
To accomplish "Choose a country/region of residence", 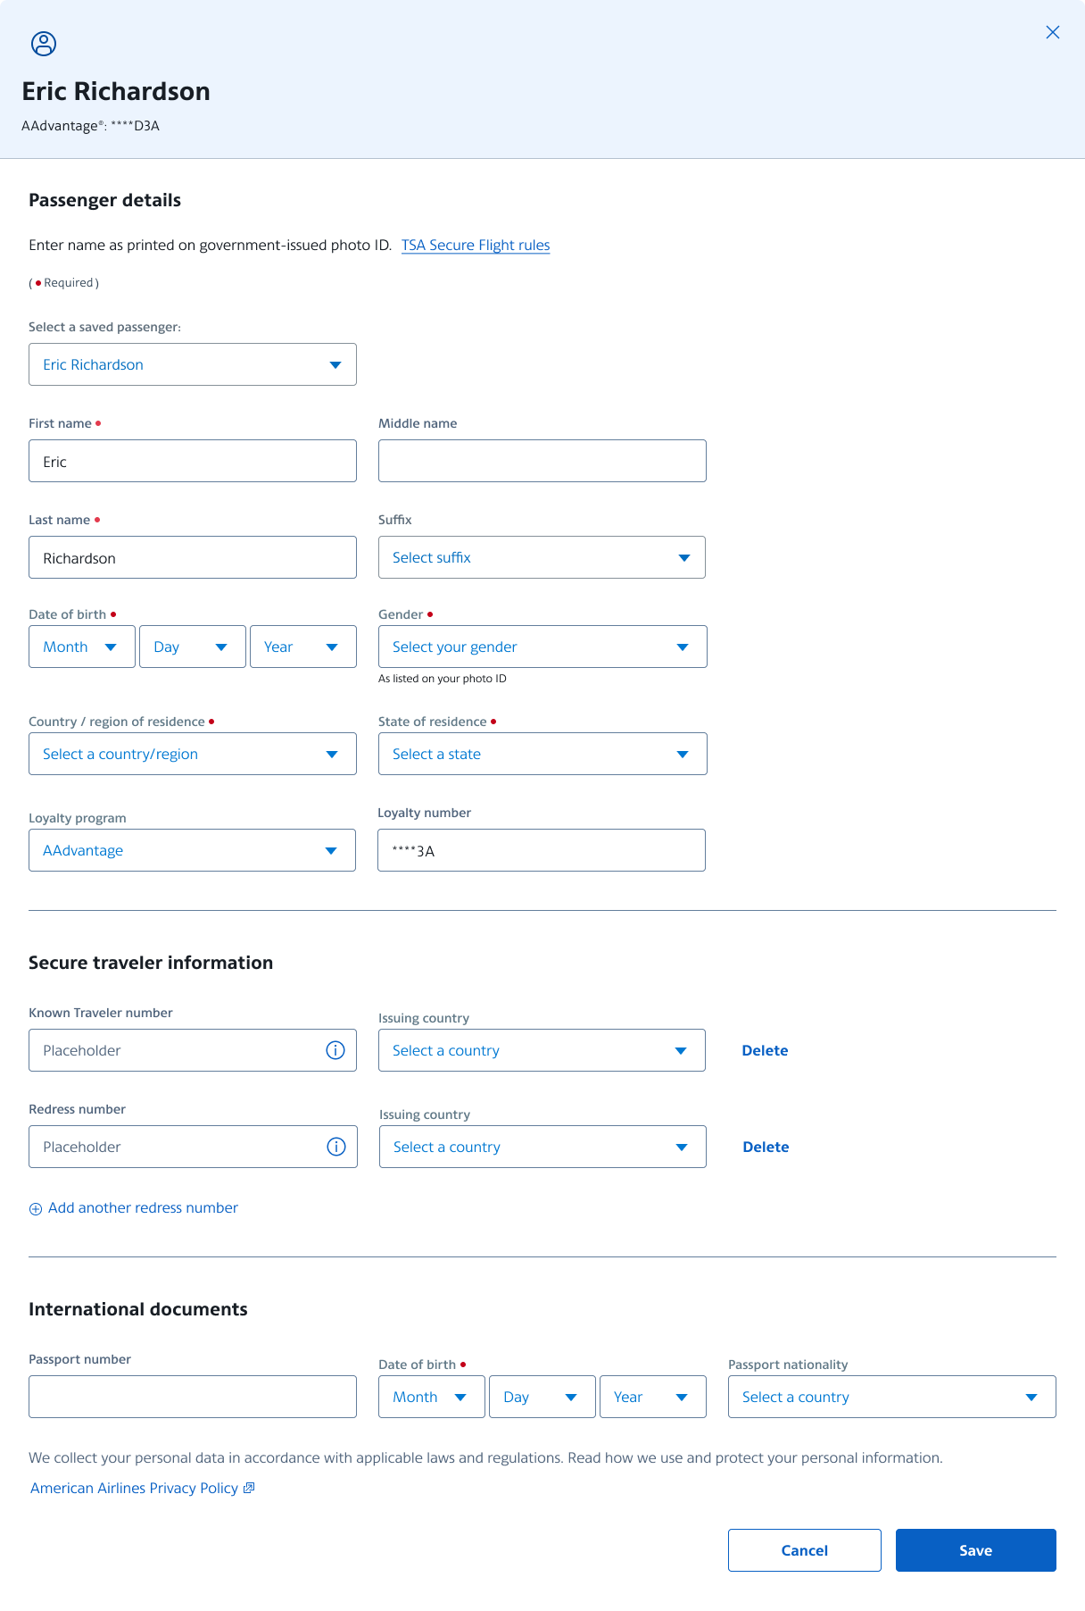I will (x=192, y=754).
